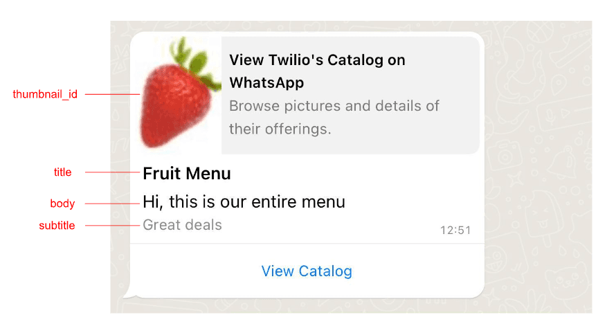Click the strawberry thumbnail image
616x324 pixels.
point(176,93)
